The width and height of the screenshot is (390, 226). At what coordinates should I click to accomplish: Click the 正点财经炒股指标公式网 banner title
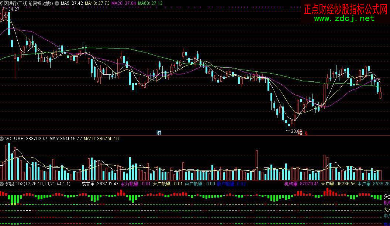pos(346,9)
